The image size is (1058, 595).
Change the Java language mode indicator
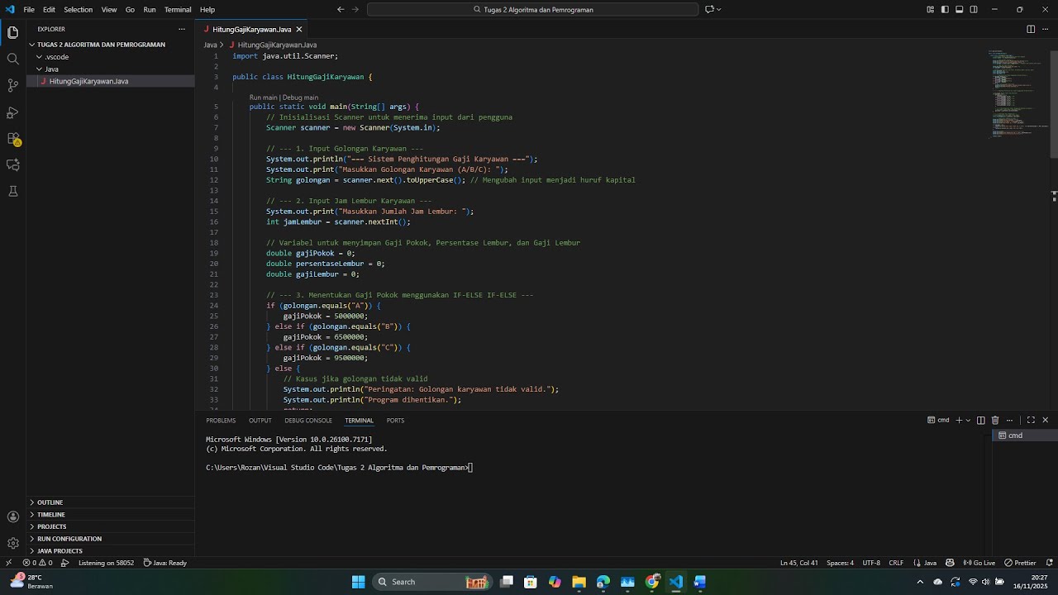pyautogui.click(x=930, y=563)
